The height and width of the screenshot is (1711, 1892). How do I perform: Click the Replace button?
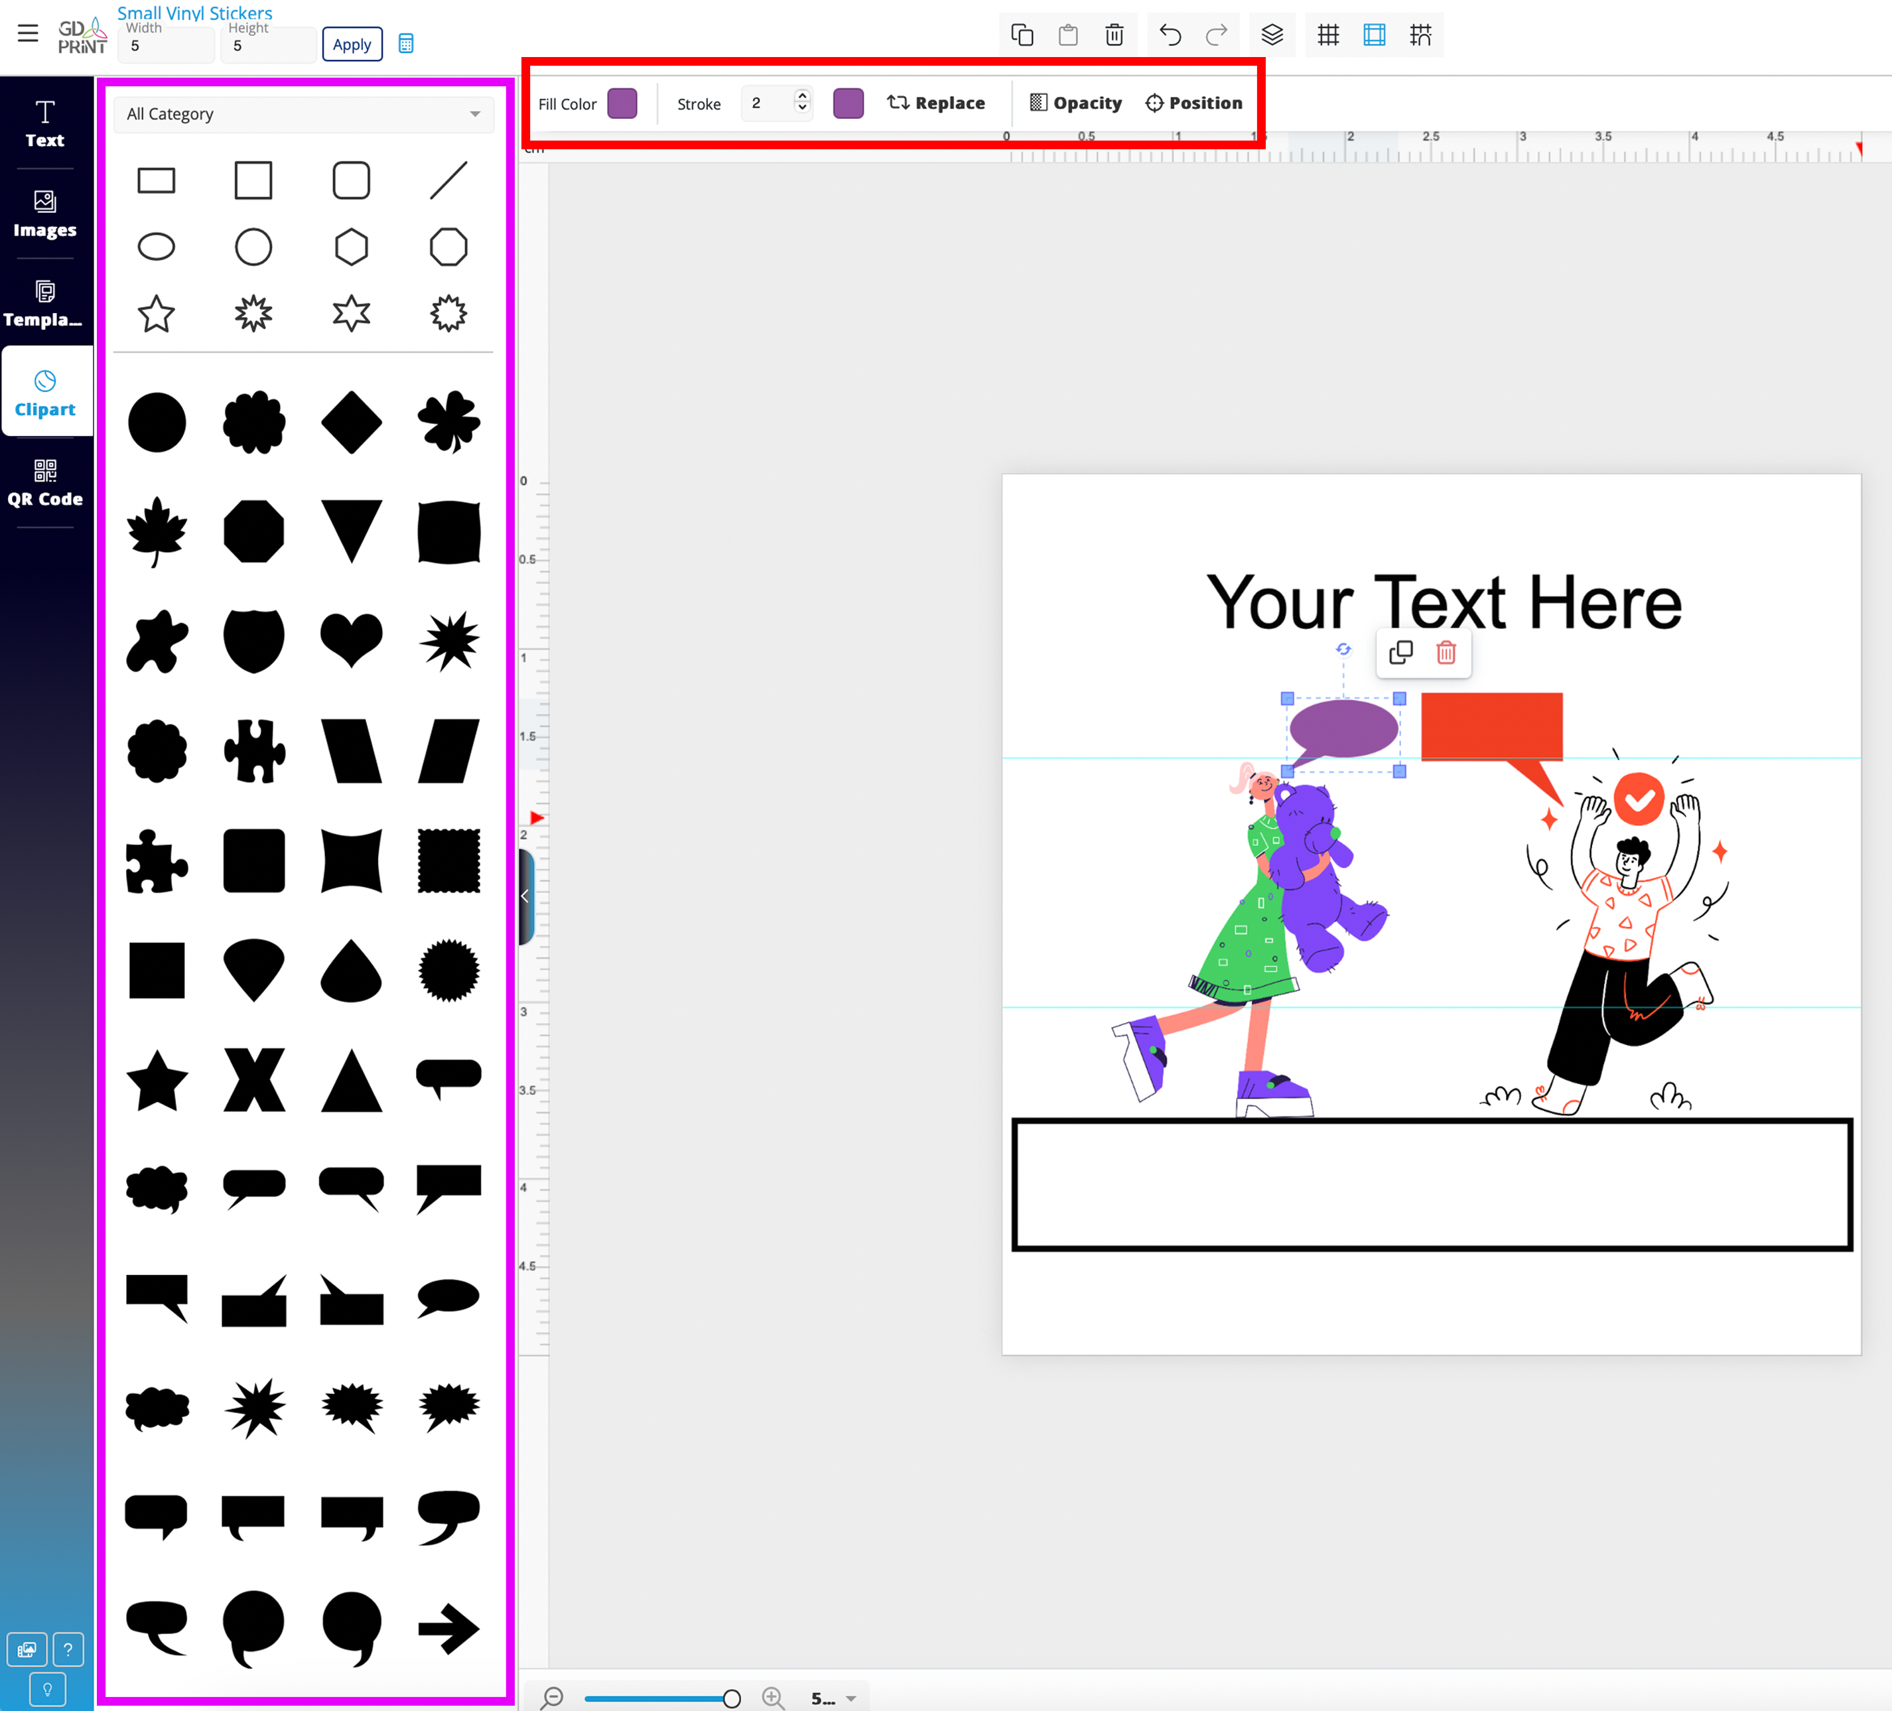point(935,103)
